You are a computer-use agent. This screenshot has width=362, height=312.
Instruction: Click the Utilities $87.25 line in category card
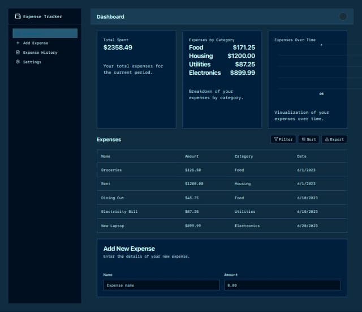(222, 64)
